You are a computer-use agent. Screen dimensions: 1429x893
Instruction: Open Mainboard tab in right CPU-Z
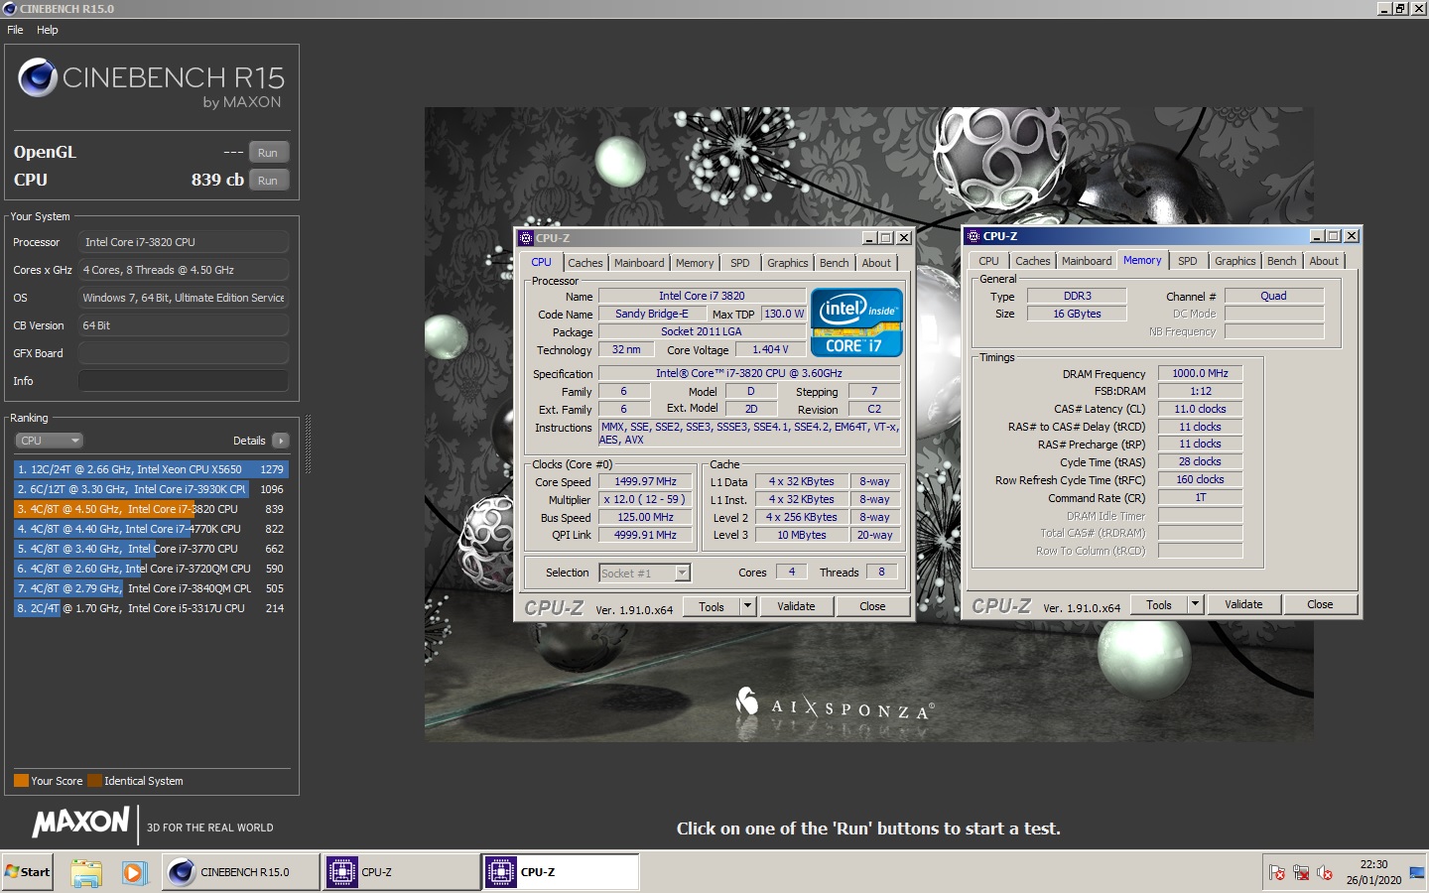coord(1087,261)
